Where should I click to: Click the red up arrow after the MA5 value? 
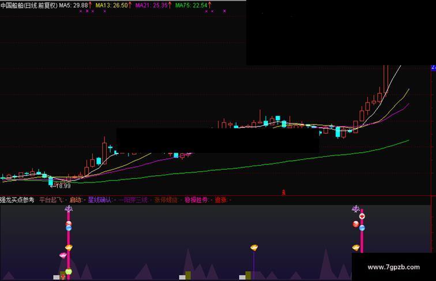90,5
